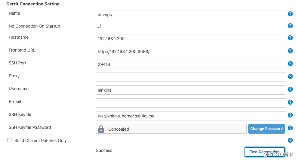296x160 pixels.
Task: Click the lock icon beside Concealed
Action: pyautogui.click(x=101, y=129)
